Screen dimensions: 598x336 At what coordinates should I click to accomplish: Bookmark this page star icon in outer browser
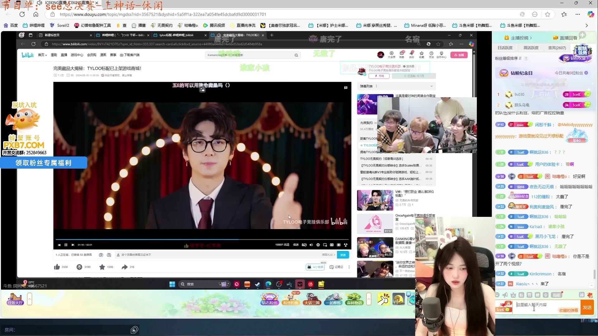tap(548, 14)
